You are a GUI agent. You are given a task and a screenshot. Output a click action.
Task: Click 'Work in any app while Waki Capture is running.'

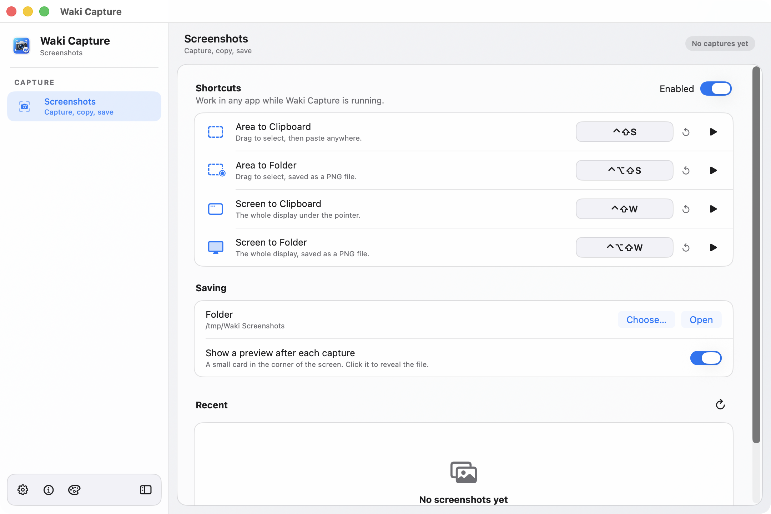[x=290, y=101]
